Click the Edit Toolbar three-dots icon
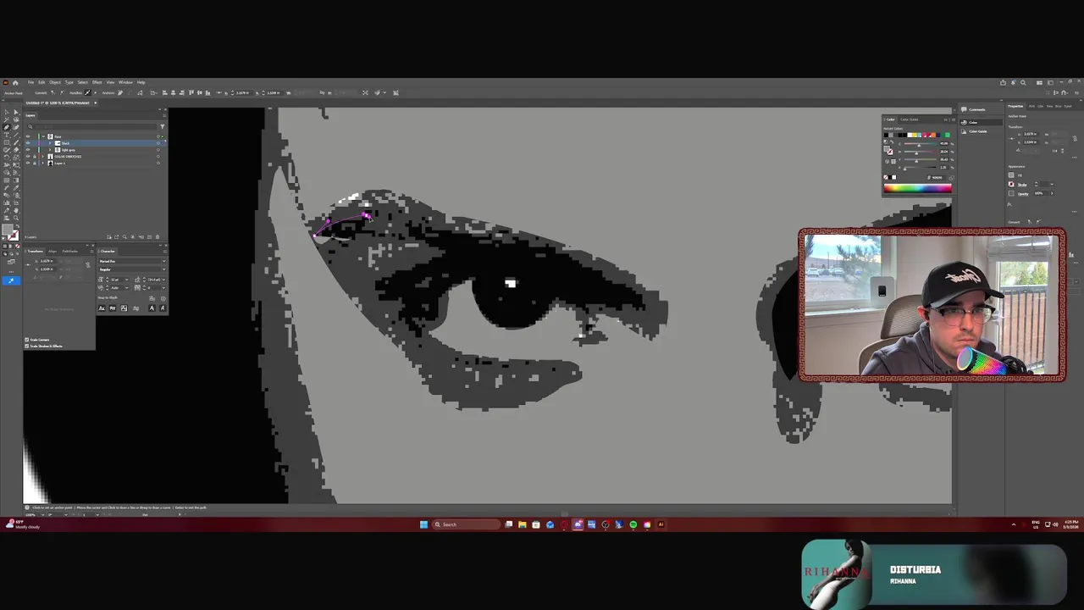 (x=11, y=272)
